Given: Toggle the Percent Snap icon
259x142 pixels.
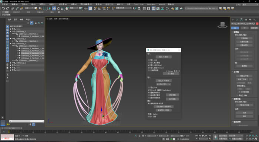Looking at the screenshot, I should coord(104,8).
